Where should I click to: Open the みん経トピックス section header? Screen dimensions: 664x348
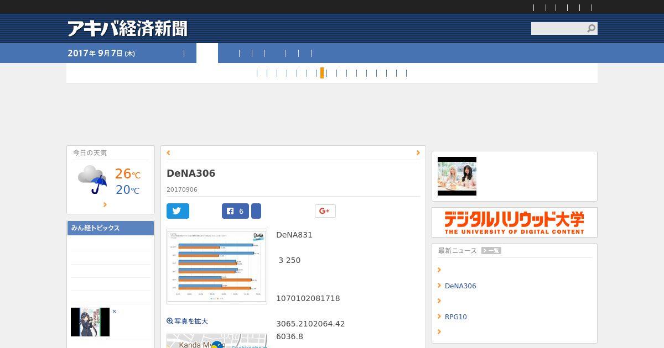pos(111,228)
